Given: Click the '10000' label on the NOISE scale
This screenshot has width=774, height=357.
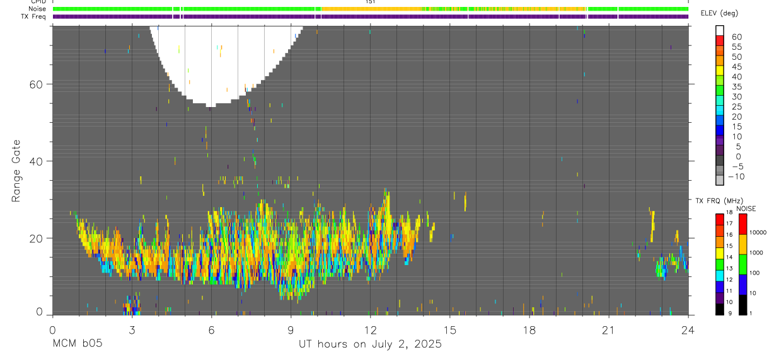Looking at the screenshot, I should (x=758, y=233).
